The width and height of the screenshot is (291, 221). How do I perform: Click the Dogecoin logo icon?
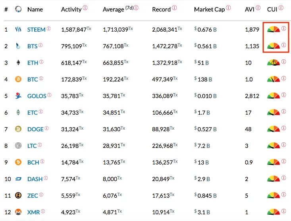point(18,129)
